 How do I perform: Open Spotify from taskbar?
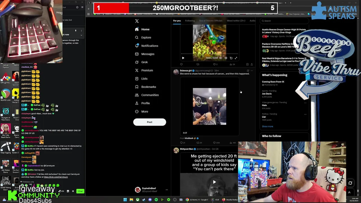(156, 200)
